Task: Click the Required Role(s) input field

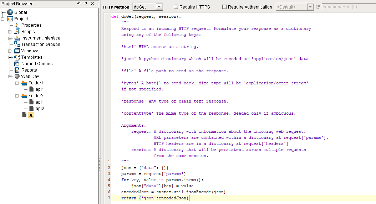Action: coord(349,7)
